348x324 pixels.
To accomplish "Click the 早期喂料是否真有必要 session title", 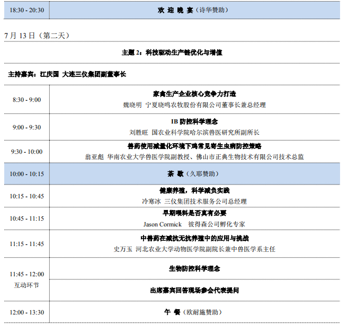I will tap(194, 213).
